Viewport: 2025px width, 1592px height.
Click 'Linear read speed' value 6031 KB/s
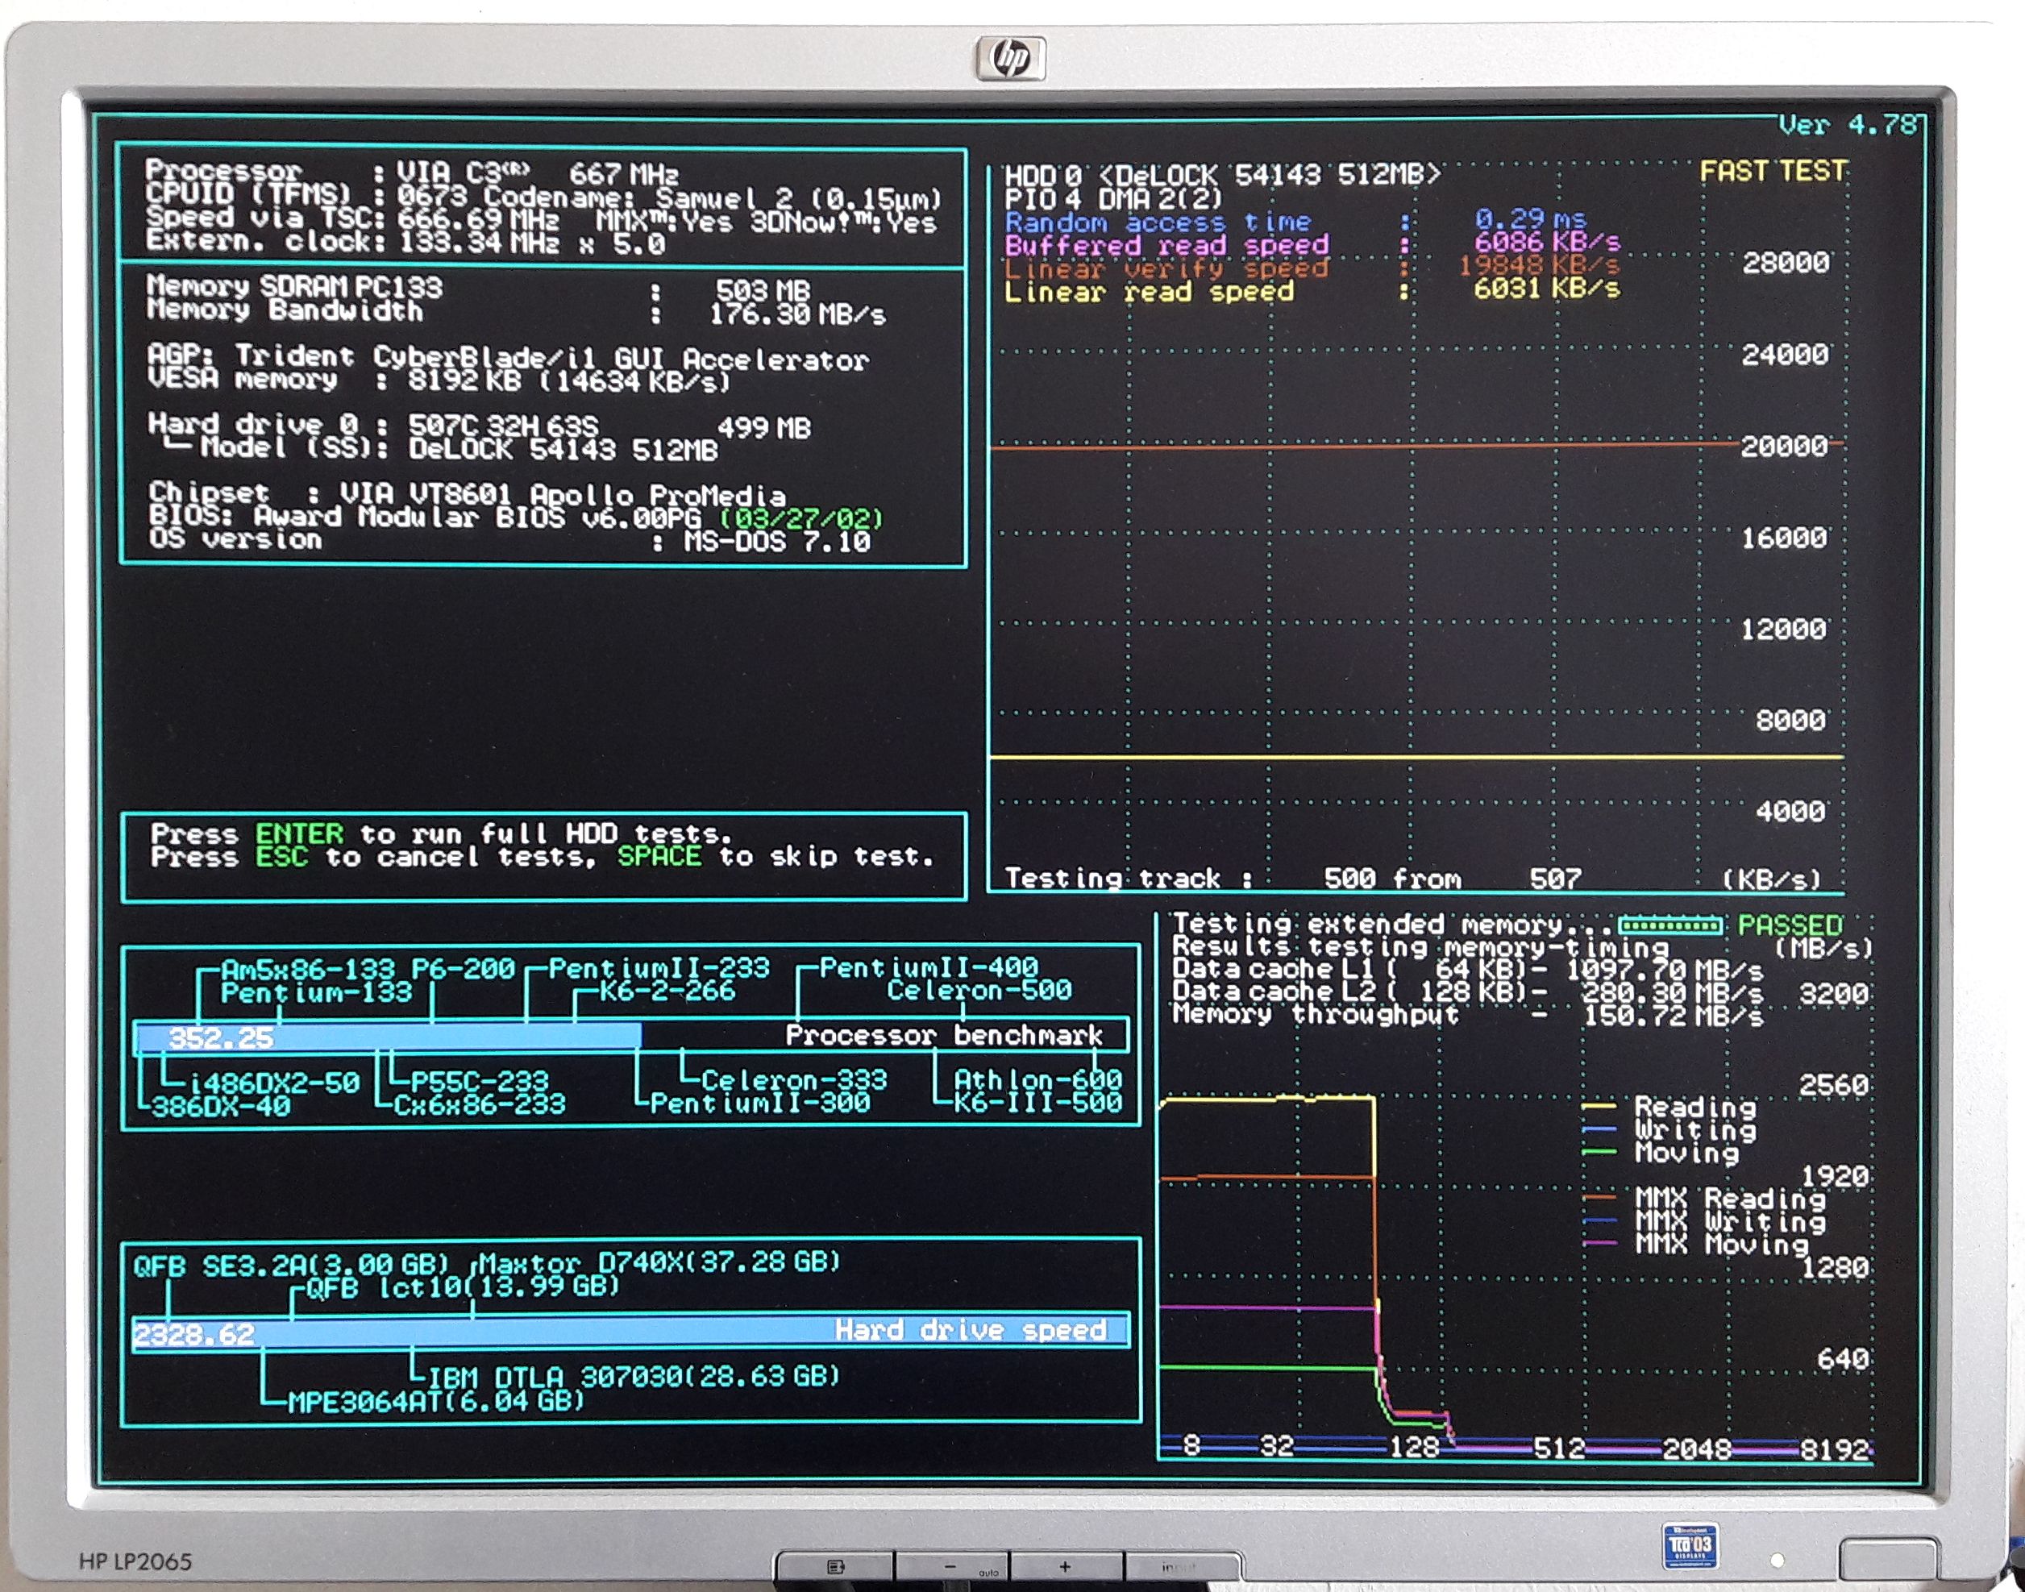click(x=1547, y=290)
